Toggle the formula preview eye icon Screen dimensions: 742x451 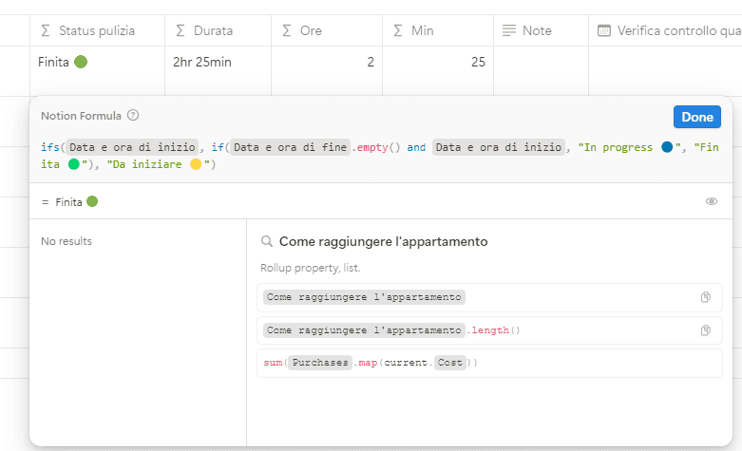tap(712, 201)
